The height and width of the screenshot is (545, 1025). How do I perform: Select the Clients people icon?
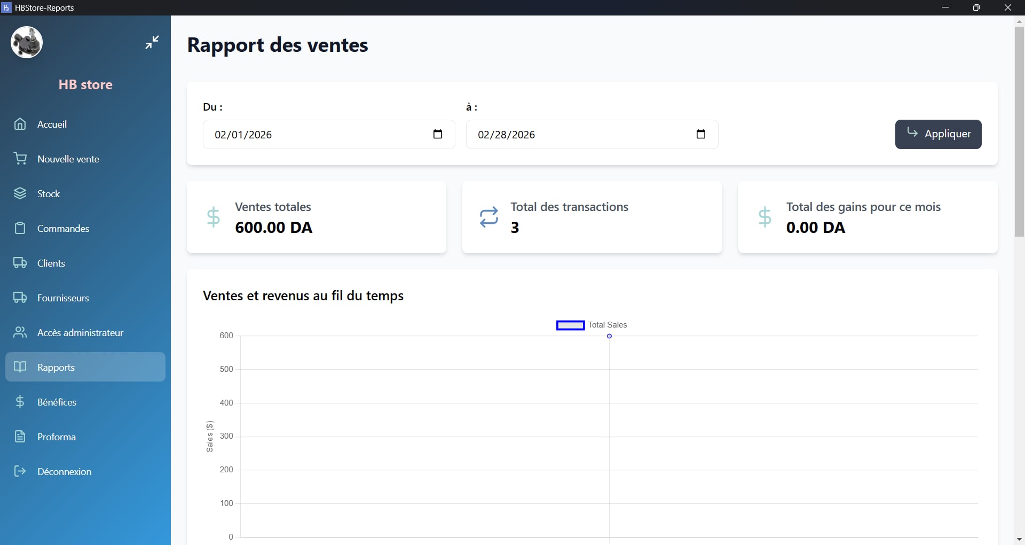tap(20, 263)
